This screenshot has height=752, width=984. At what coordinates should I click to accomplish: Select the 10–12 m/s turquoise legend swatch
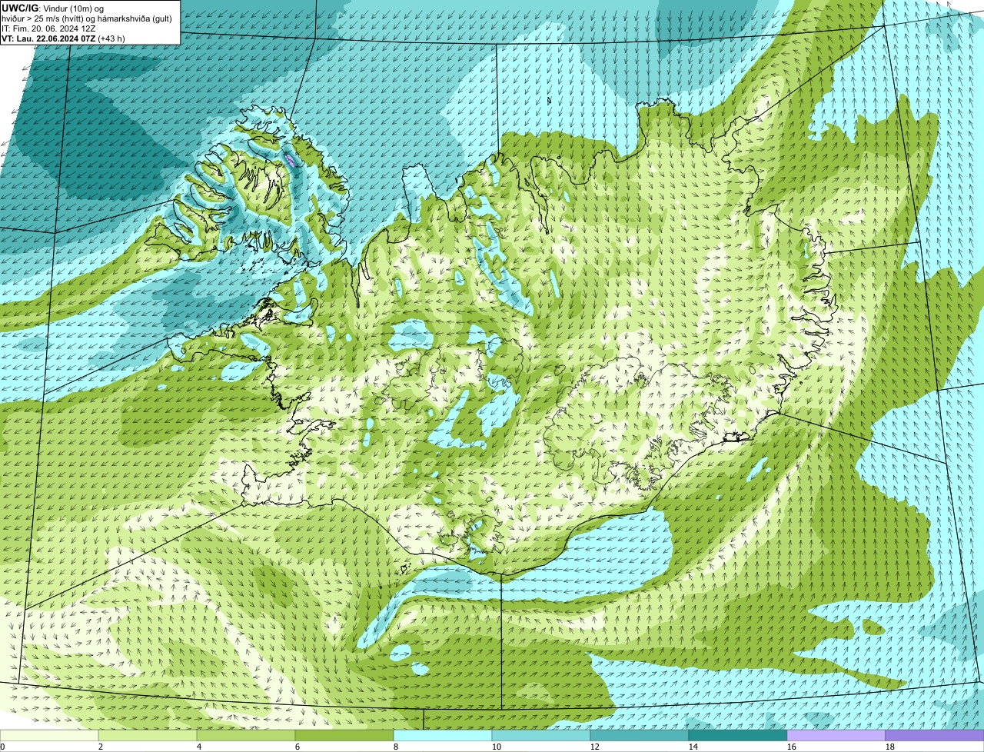click(x=541, y=735)
